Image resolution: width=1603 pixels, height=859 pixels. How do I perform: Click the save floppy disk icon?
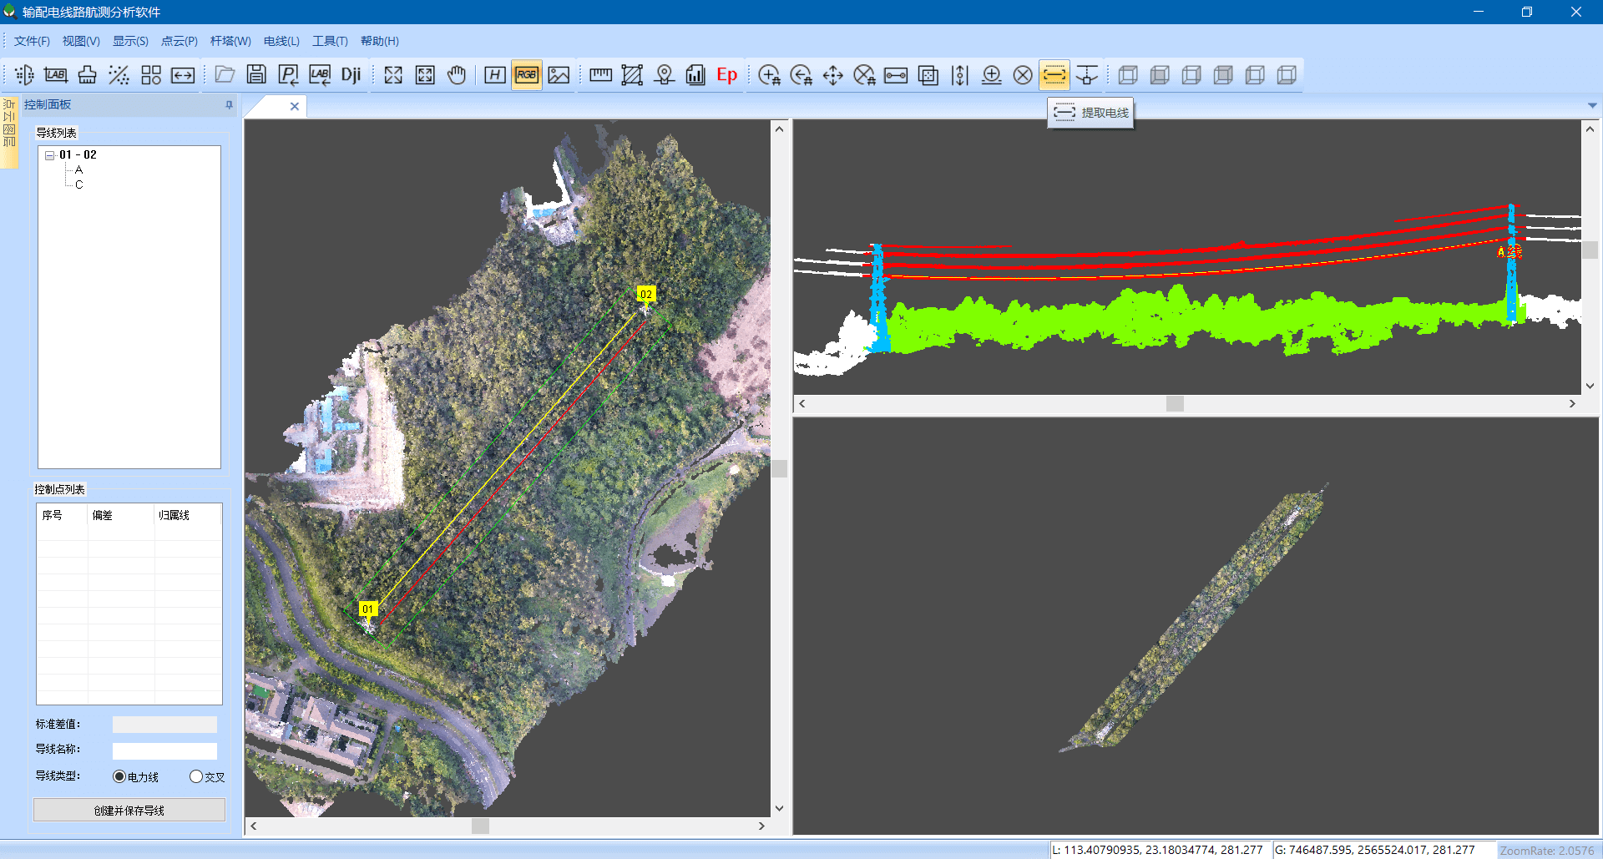pos(256,75)
